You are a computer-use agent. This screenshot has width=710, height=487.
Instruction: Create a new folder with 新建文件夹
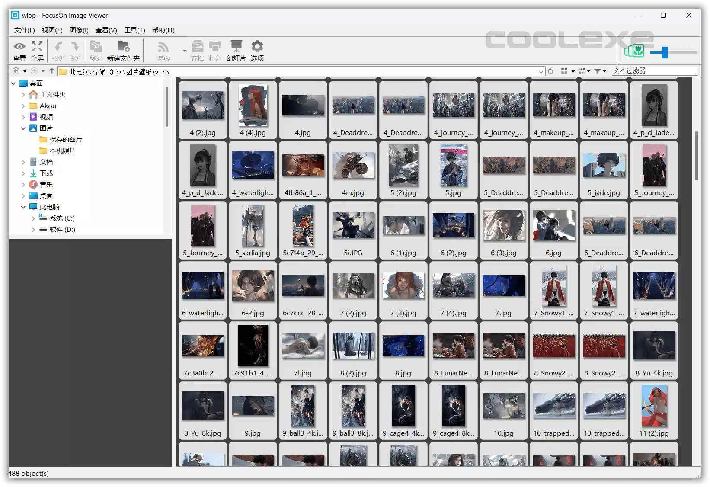point(124,50)
